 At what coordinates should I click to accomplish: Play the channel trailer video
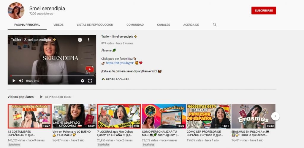pos(14,81)
